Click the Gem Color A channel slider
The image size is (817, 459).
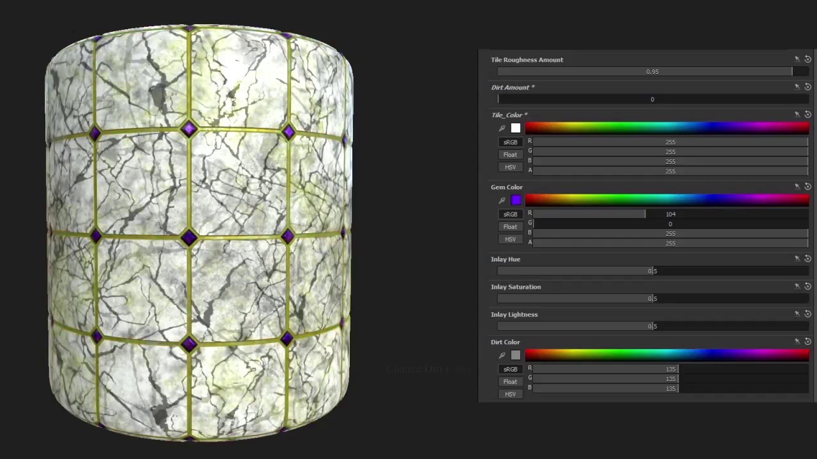670,242
